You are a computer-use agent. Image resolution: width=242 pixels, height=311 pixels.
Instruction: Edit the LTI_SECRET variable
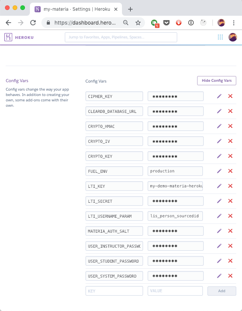tap(219, 201)
